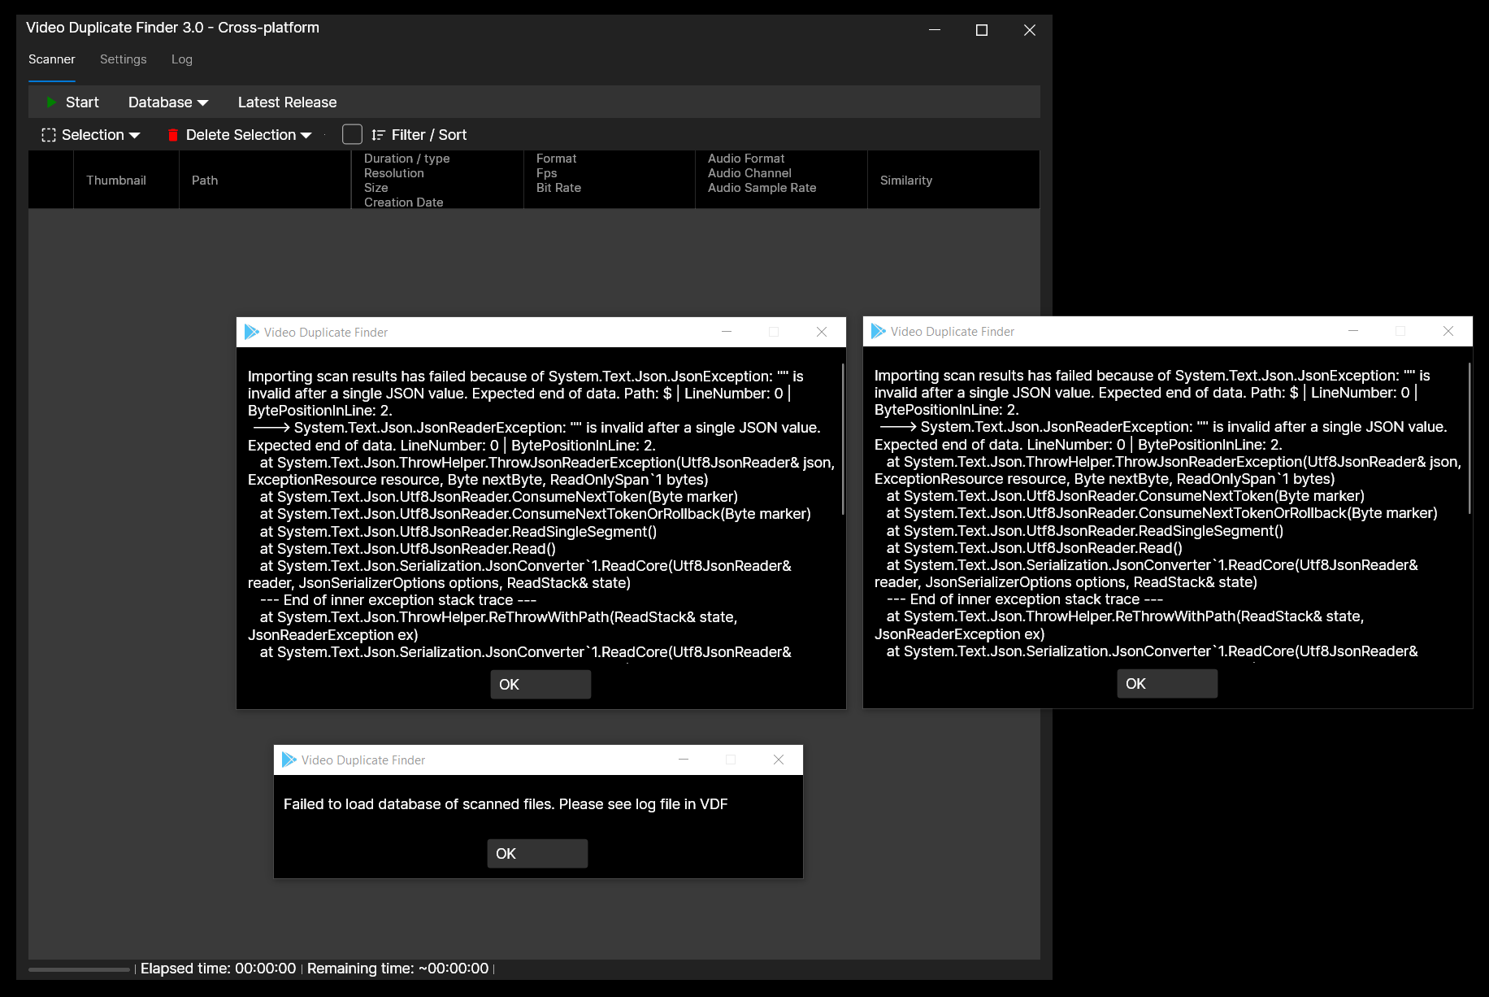The height and width of the screenshot is (997, 1489).
Task: Open the Log tab
Action: point(181,59)
